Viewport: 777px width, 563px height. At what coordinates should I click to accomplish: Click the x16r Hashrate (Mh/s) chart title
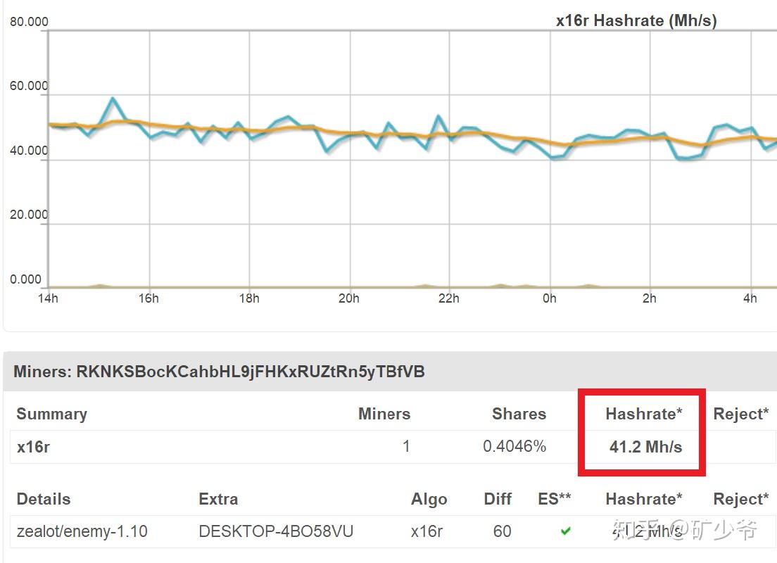coord(636,21)
